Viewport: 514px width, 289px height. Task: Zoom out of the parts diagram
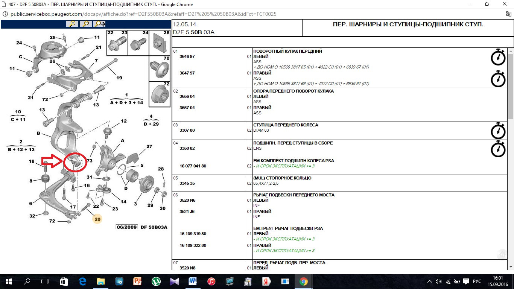pos(86,23)
